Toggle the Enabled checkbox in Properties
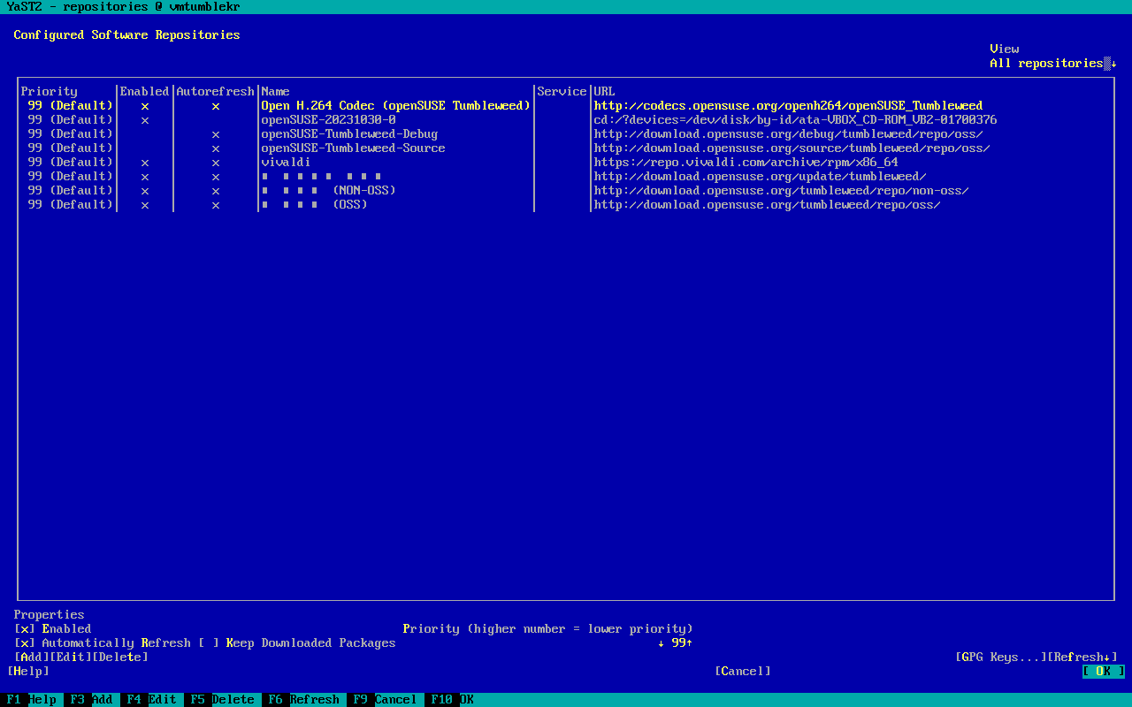 [x=25, y=629]
